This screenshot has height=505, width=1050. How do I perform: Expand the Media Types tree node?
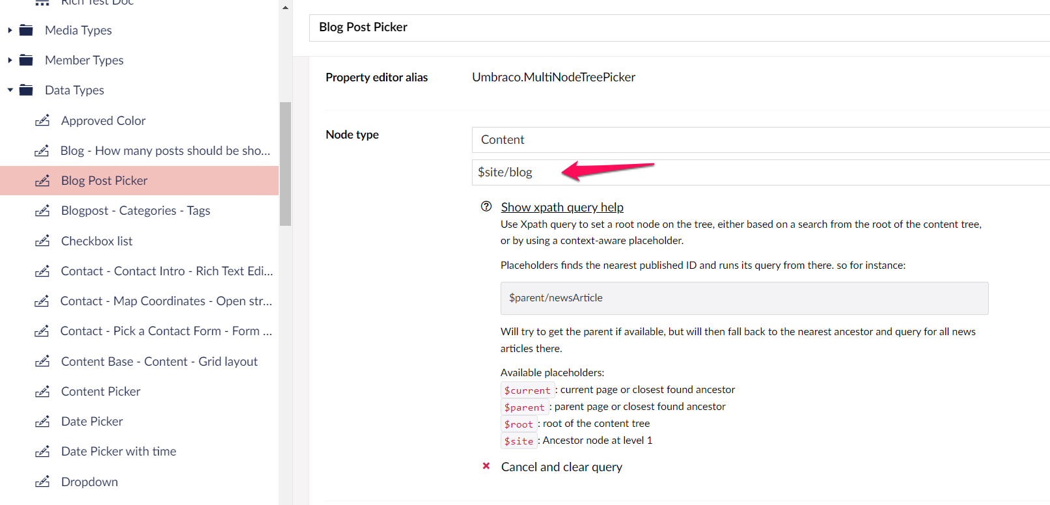pos(10,31)
